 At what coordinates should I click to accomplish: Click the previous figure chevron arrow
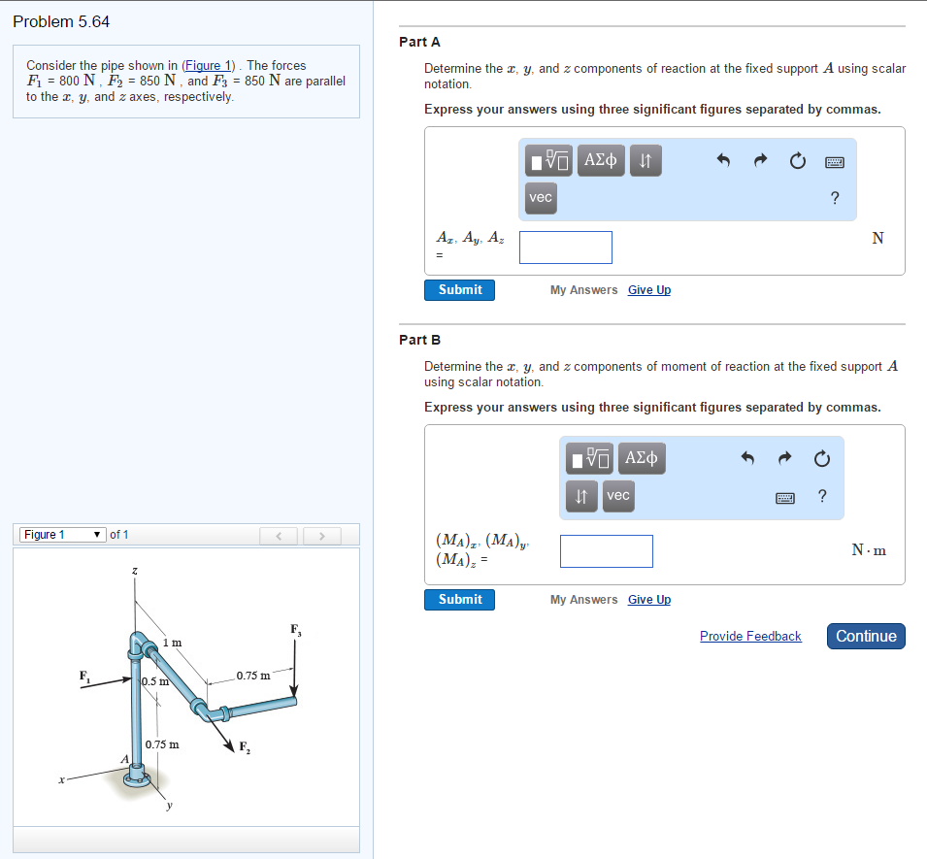tap(279, 534)
